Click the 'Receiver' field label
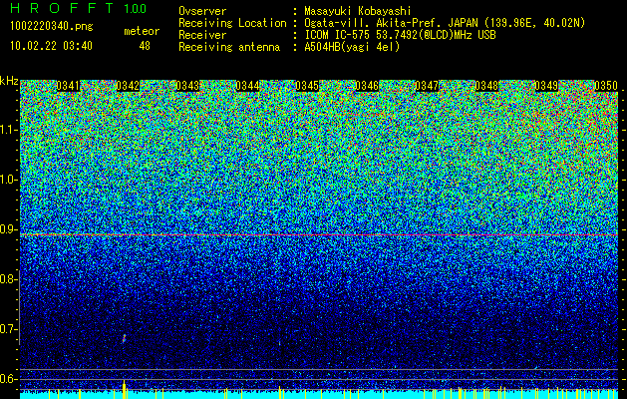This screenshot has height=399, width=627. coord(202,35)
